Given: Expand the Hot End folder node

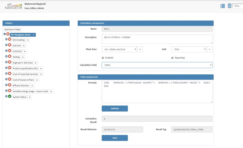Looking at the screenshot, I should [6, 45].
